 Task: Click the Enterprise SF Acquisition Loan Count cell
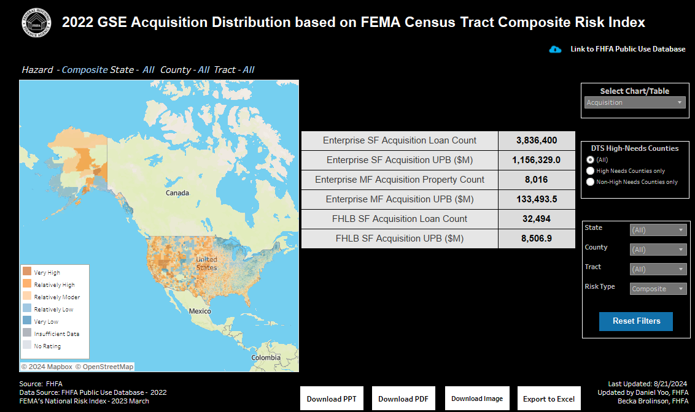click(x=400, y=140)
